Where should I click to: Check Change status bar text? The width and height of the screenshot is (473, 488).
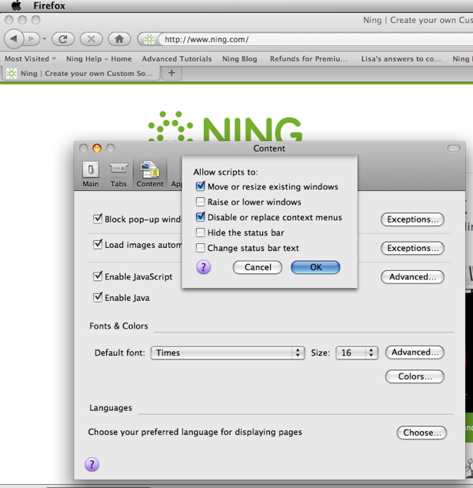pos(201,248)
